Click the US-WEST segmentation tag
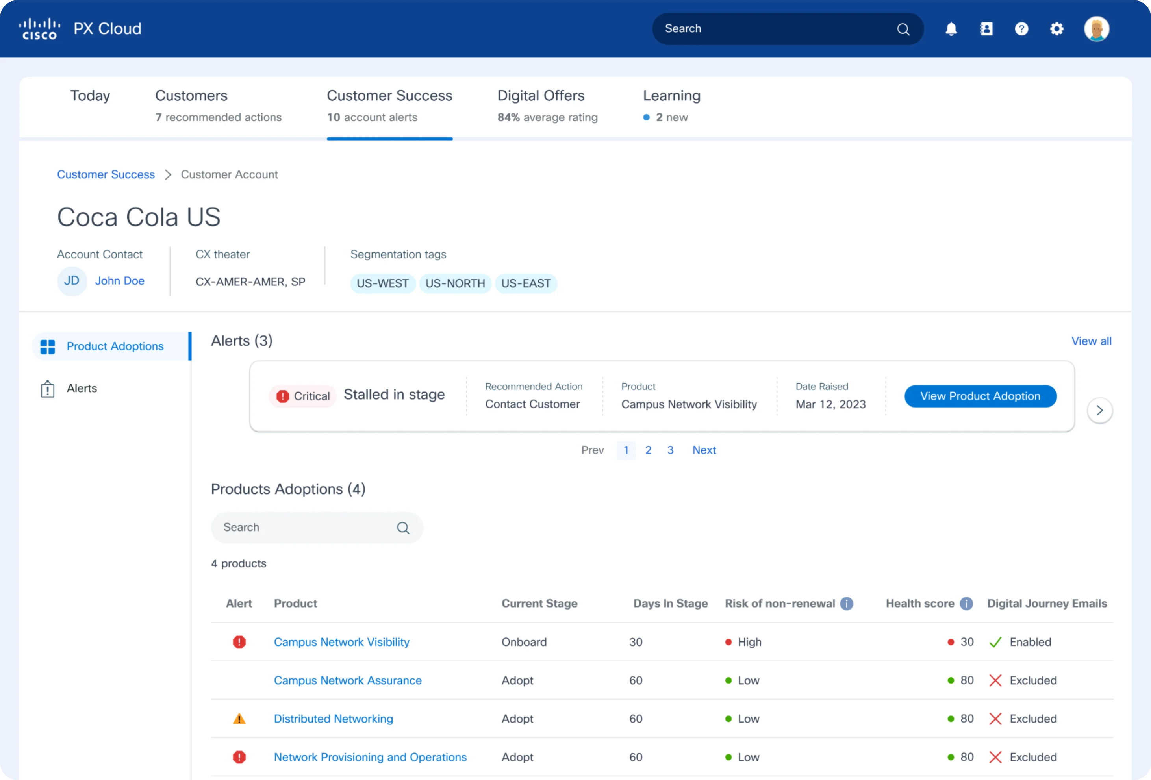The height and width of the screenshot is (780, 1151). [382, 283]
